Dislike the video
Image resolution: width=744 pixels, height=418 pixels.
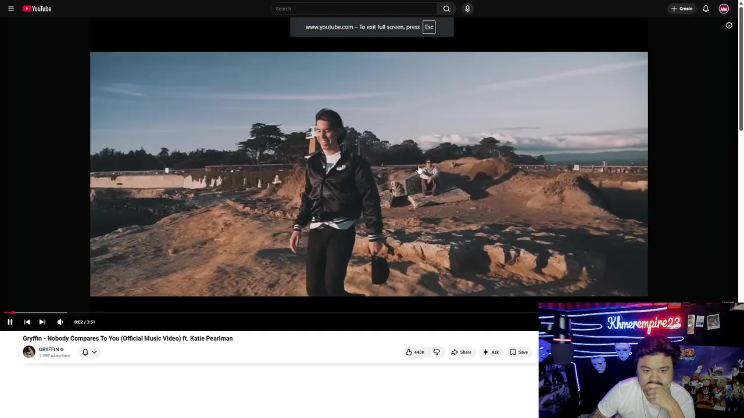tap(437, 352)
